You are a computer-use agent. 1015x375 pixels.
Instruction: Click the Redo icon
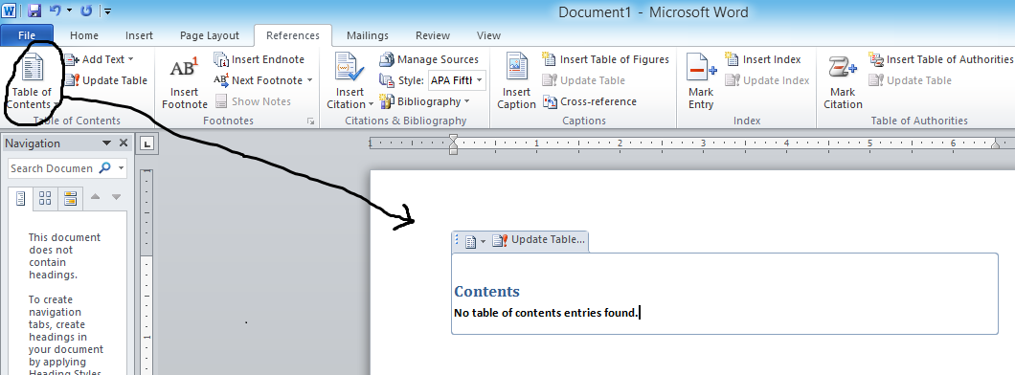pos(86,11)
